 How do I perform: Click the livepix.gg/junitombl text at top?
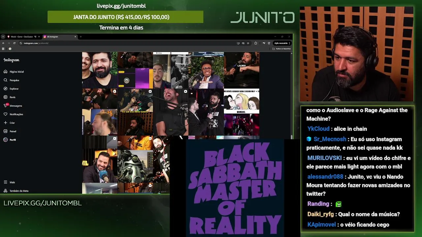(121, 6)
